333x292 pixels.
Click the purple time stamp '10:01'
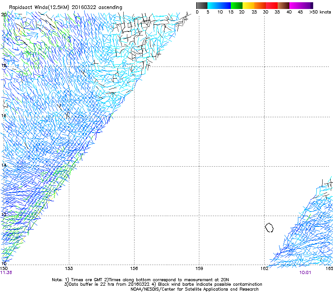[305, 273]
